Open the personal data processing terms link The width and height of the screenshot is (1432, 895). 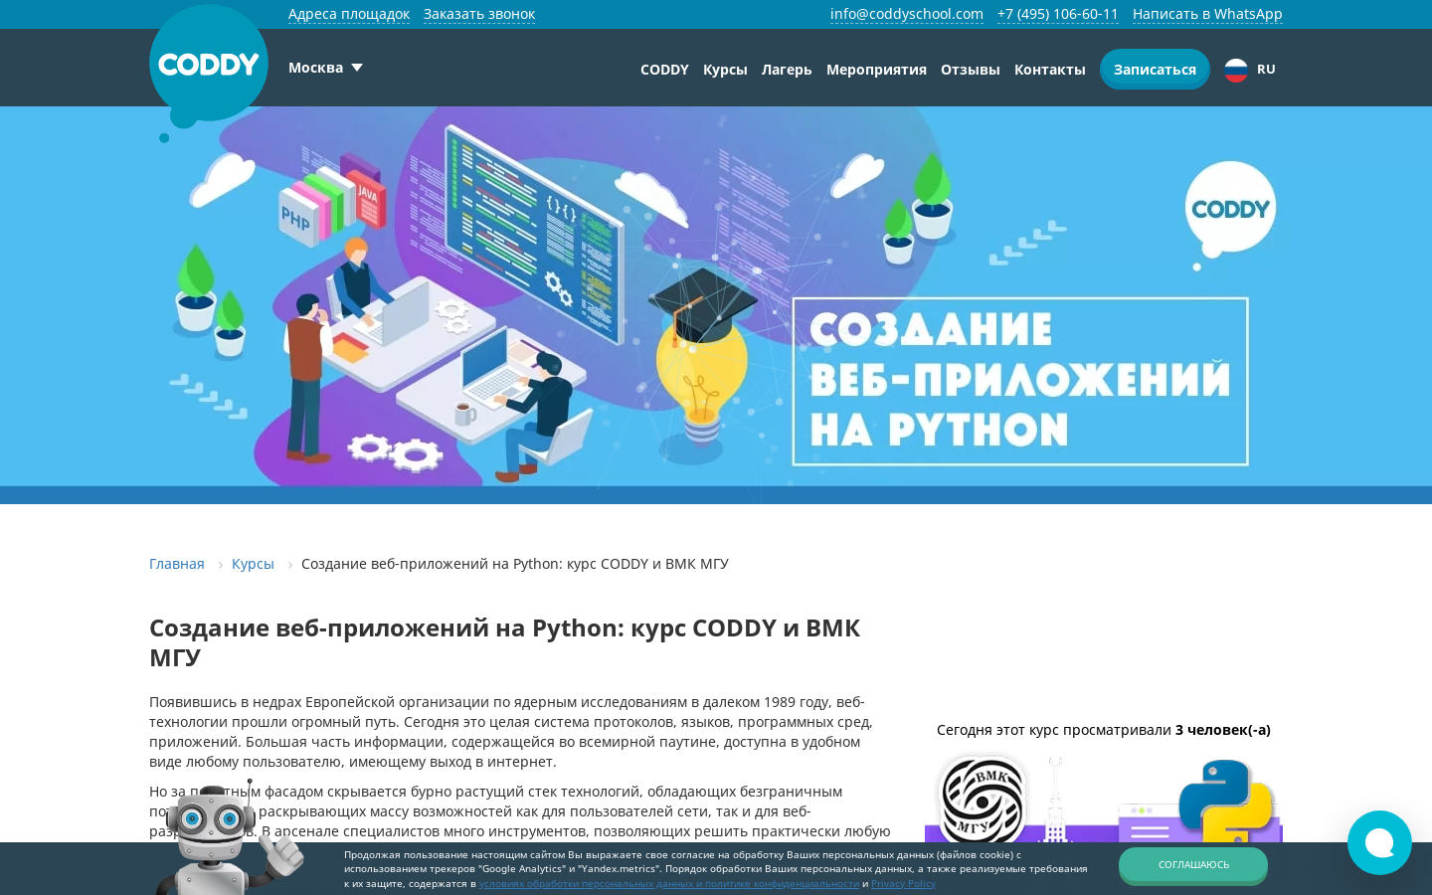tap(669, 883)
